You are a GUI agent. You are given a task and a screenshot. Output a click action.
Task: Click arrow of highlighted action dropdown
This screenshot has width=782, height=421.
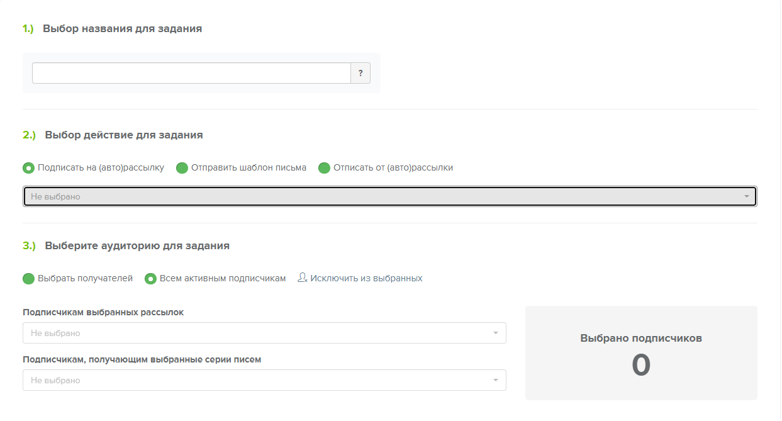[746, 196]
